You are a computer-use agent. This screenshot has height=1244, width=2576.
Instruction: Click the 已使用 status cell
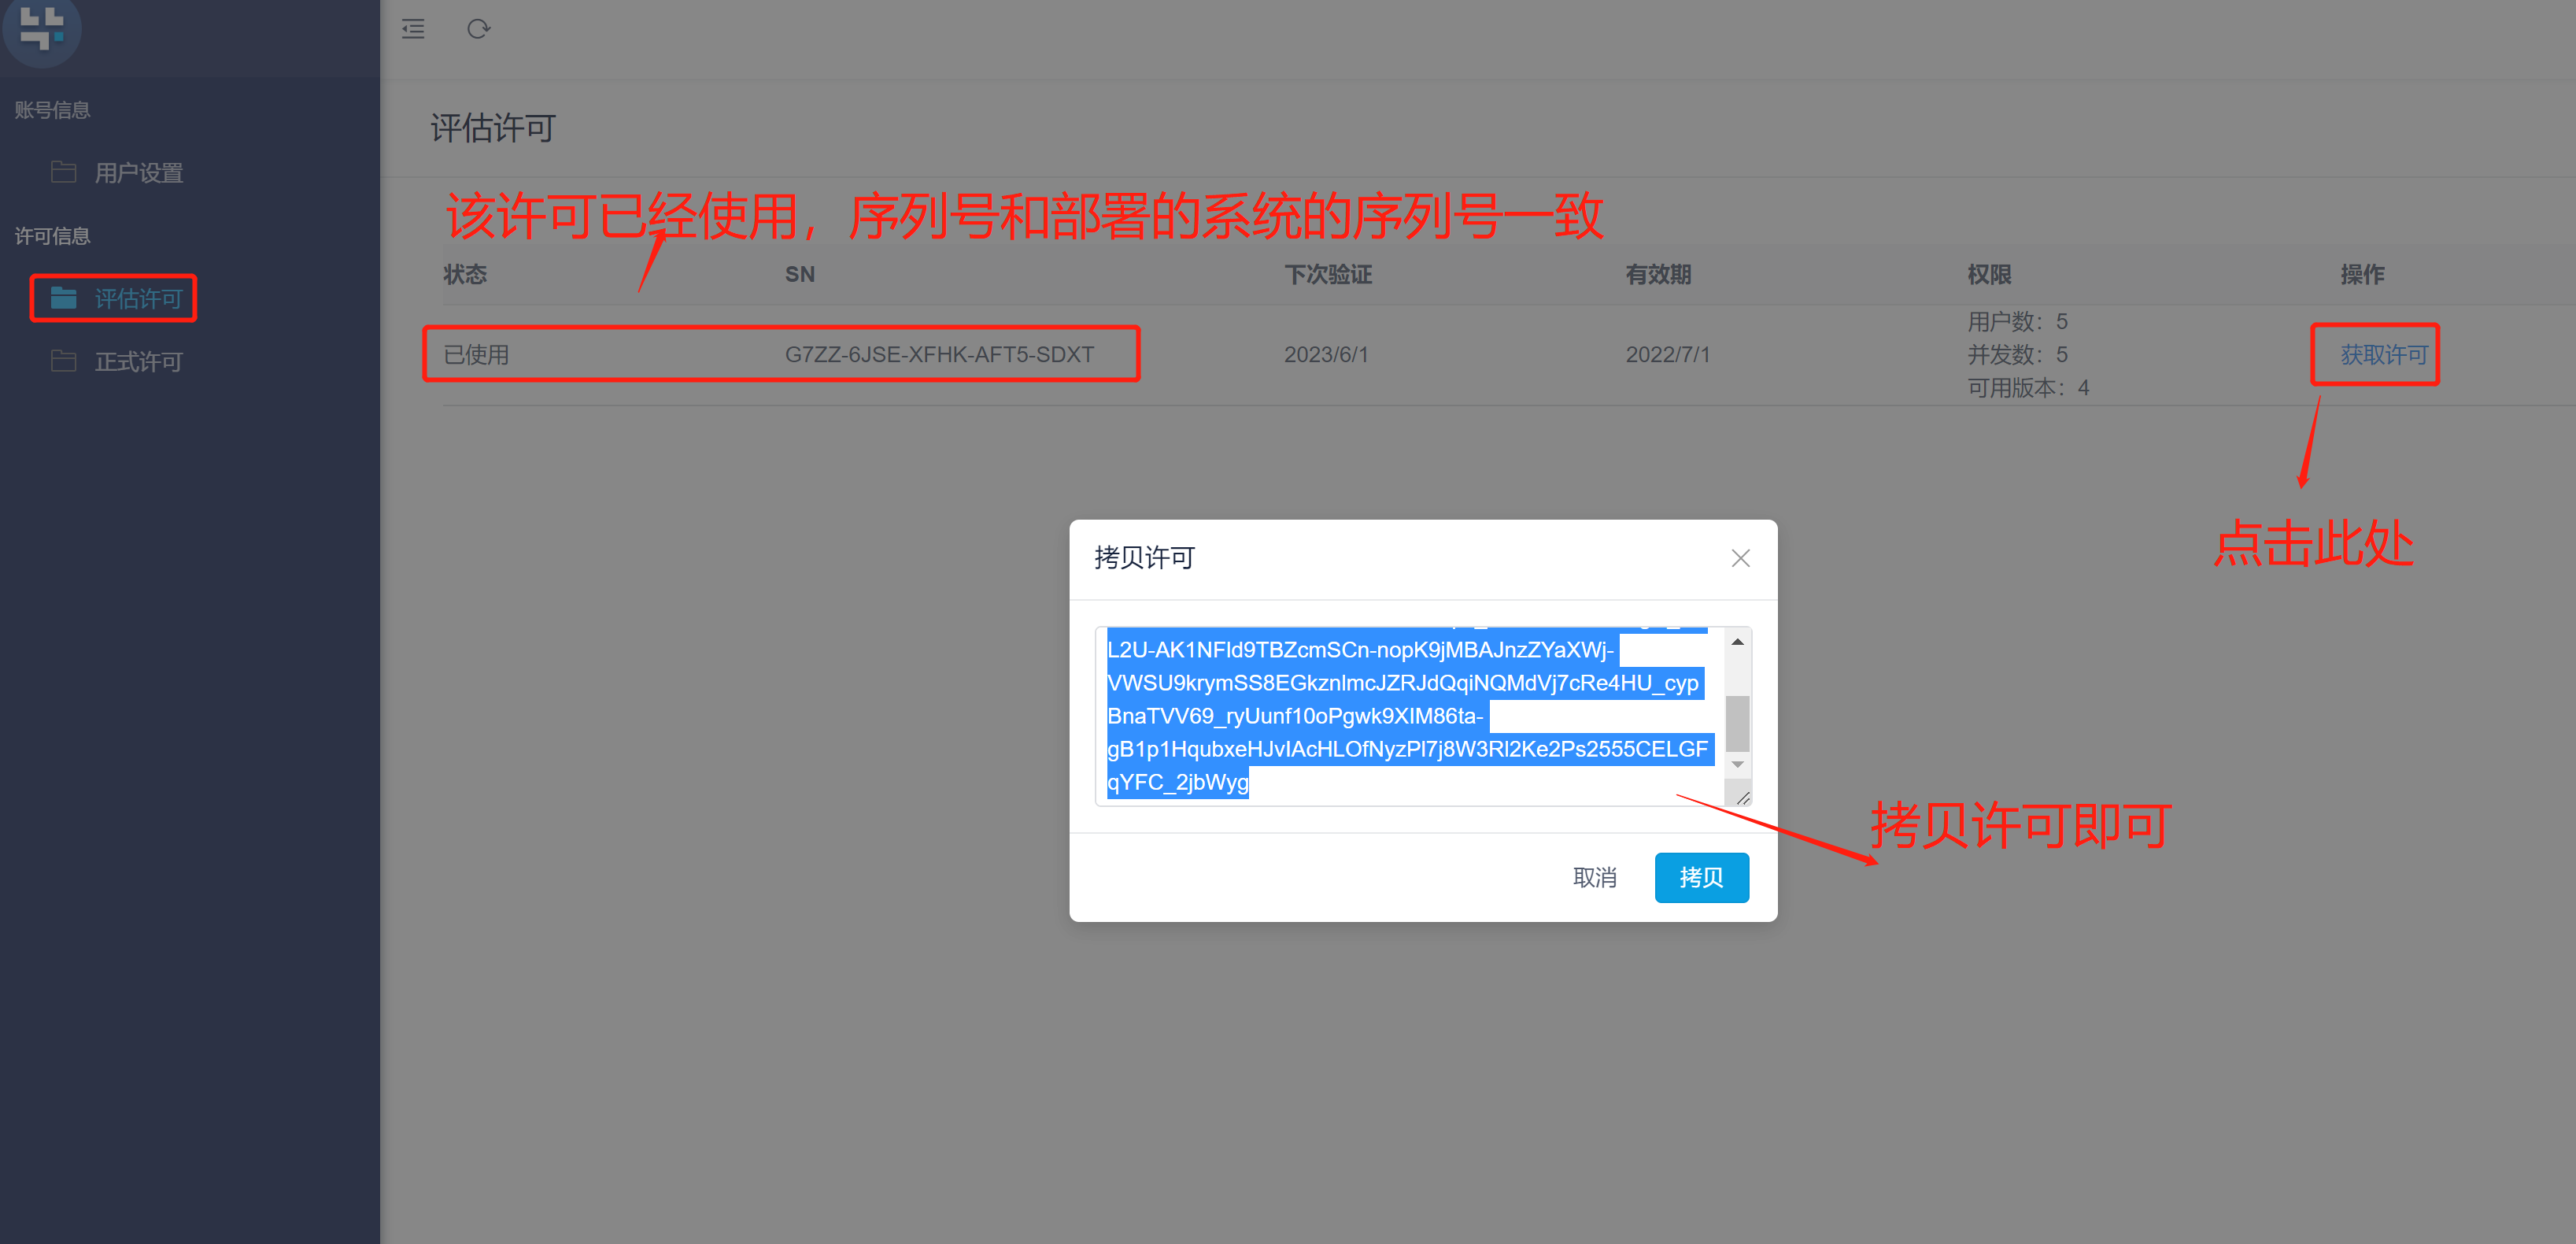(476, 355)
